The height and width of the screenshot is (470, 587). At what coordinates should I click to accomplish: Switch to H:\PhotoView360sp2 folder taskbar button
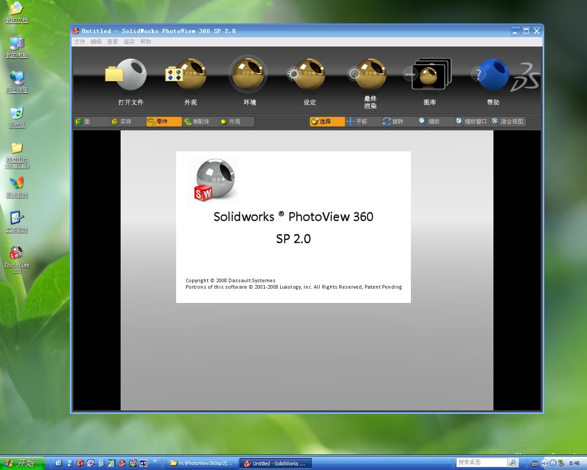202,464
